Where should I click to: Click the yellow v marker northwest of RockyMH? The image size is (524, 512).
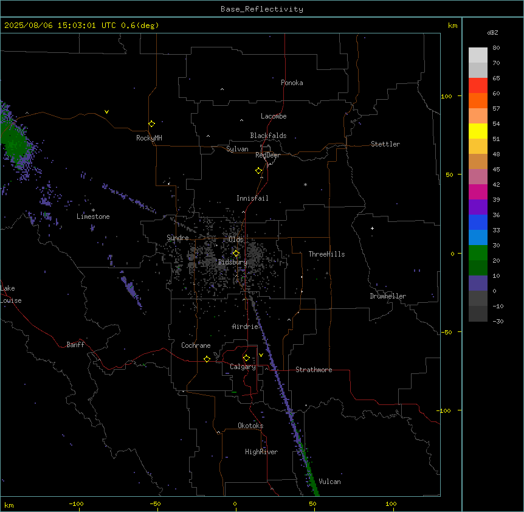106,112
